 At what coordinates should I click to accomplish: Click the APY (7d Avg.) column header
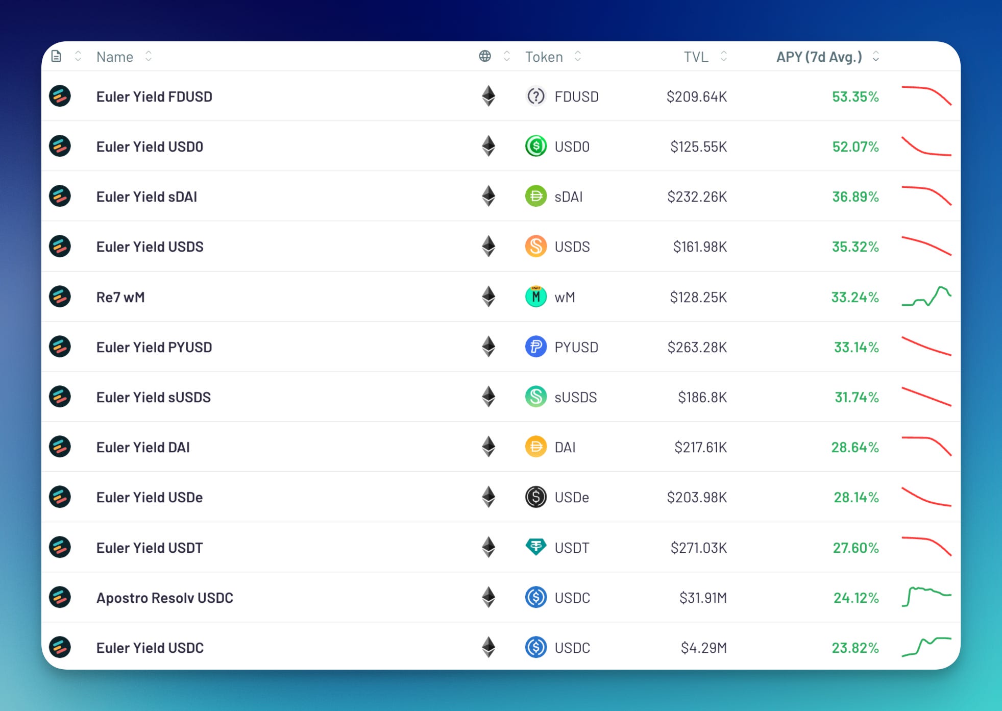click(819, 57)
